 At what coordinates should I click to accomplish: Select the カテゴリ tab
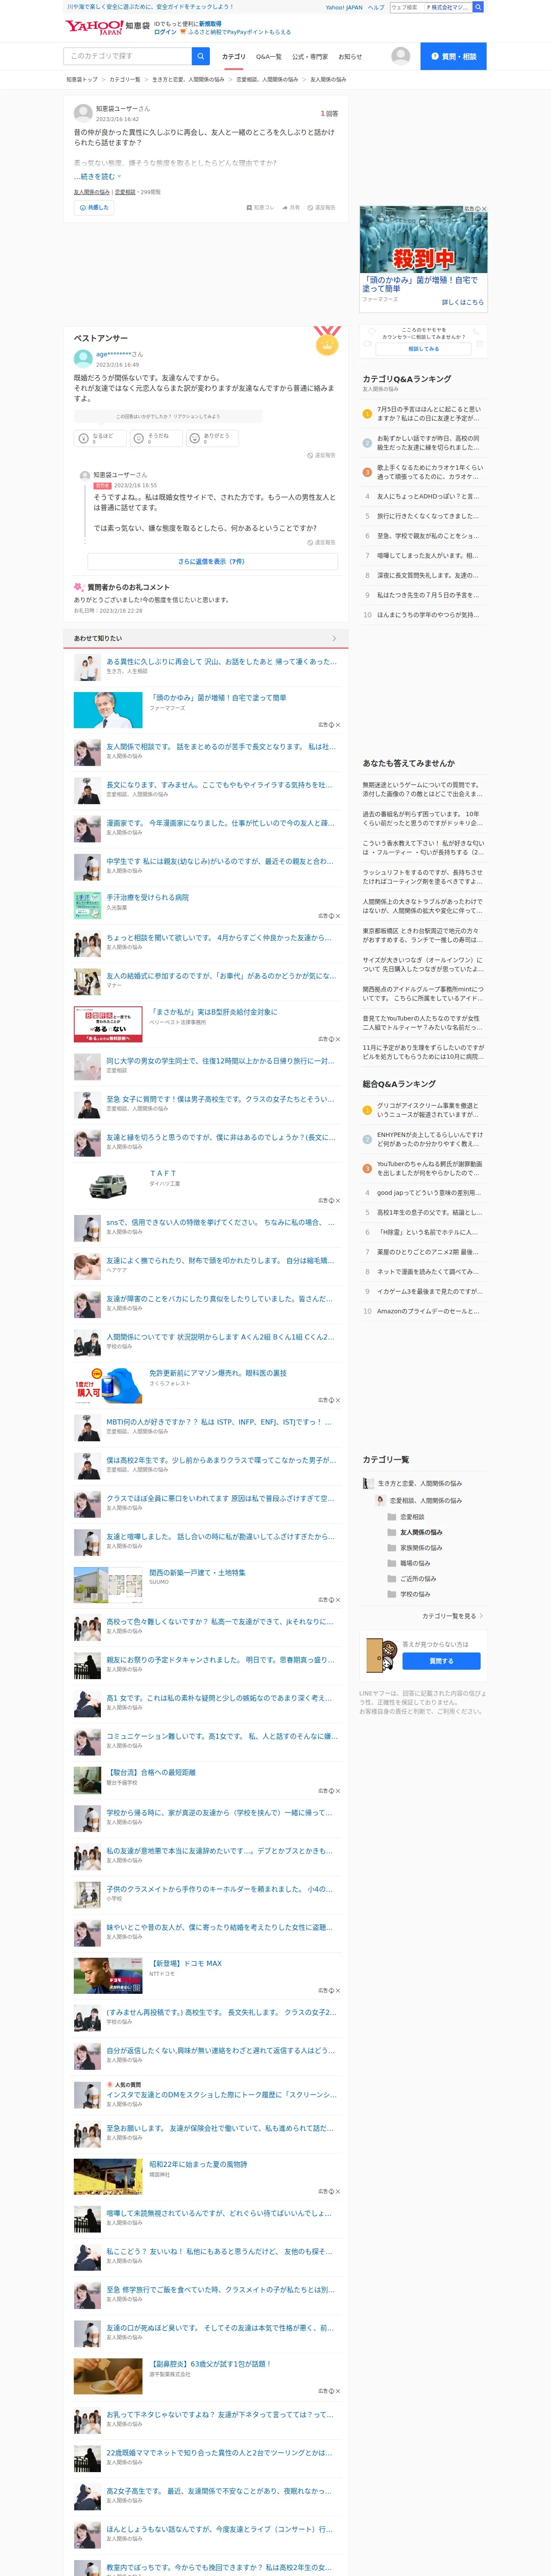point(233,57)
